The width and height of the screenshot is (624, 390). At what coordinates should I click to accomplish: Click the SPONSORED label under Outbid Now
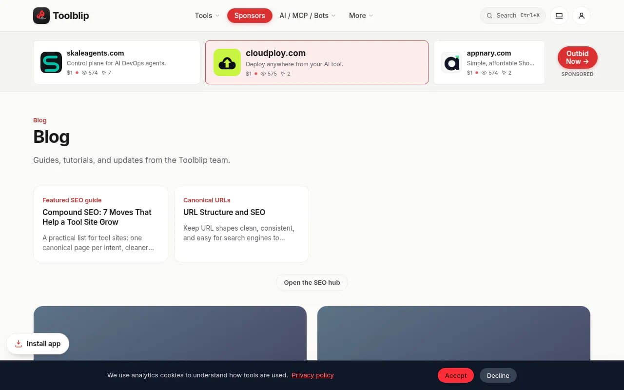[x=578, y=74]
